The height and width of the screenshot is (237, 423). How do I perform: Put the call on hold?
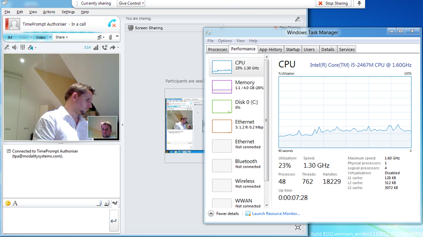click(x=105, y=48)
